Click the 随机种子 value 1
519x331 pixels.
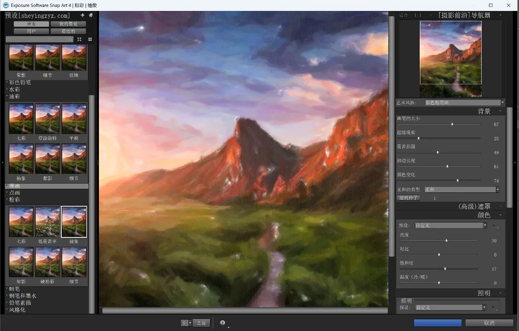pos(435,198)
